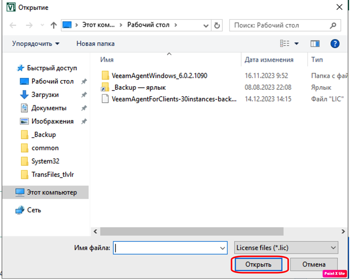Click the Forward navigation arrow

29,25
